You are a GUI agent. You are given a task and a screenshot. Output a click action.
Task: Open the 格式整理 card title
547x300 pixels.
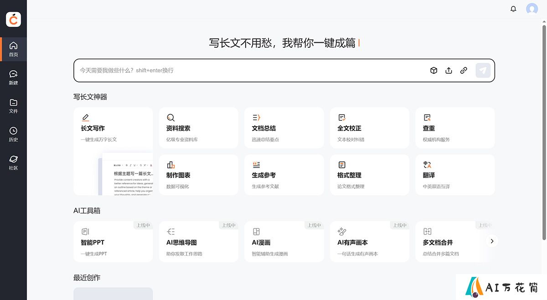[x=349, y=175]
